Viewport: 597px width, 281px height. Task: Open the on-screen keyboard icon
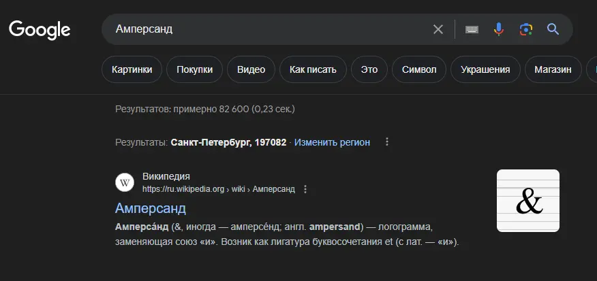[x=472, y=29]
